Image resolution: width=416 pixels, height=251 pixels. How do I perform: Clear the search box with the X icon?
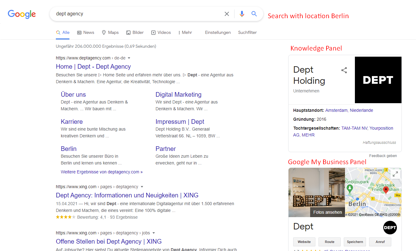coord(227,14)
